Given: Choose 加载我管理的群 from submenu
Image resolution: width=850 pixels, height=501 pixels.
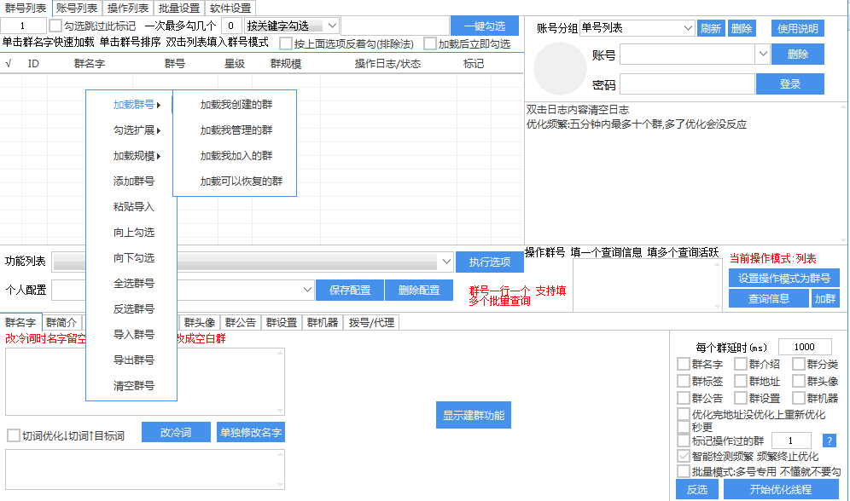Looking at the screenshot, I should coord(236,130).
